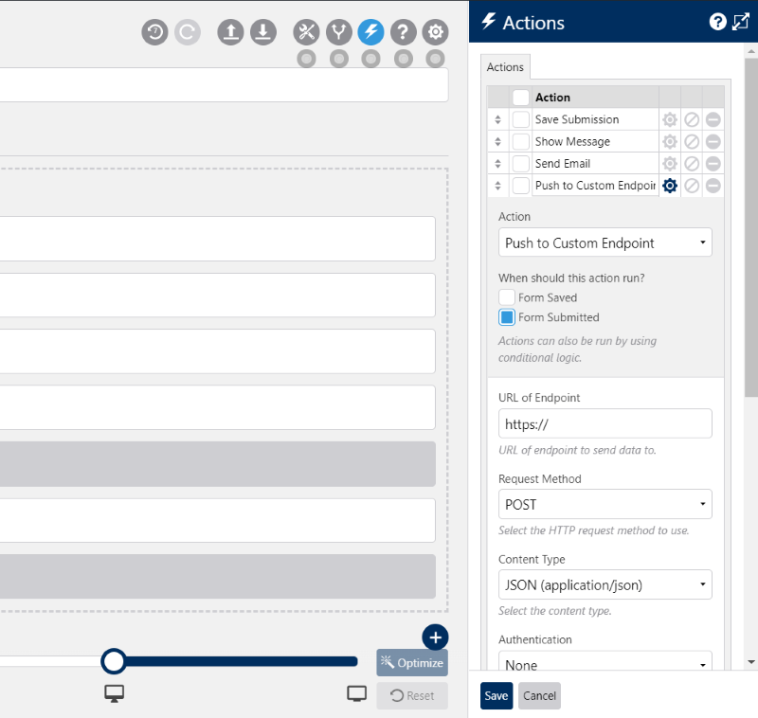
Task: Open settings gear for Show Message
Action: (x=670, y=141)
